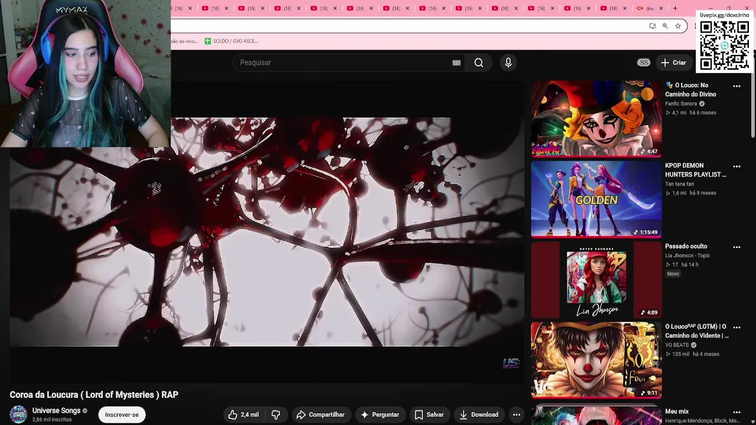The image size is (756, 425).
Task: Open options for KPOP DEMON HUNTERS PLAYLIST
Action: coord(737,166)
